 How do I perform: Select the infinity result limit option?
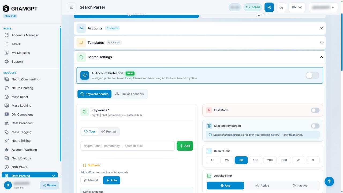coord(313,160)
